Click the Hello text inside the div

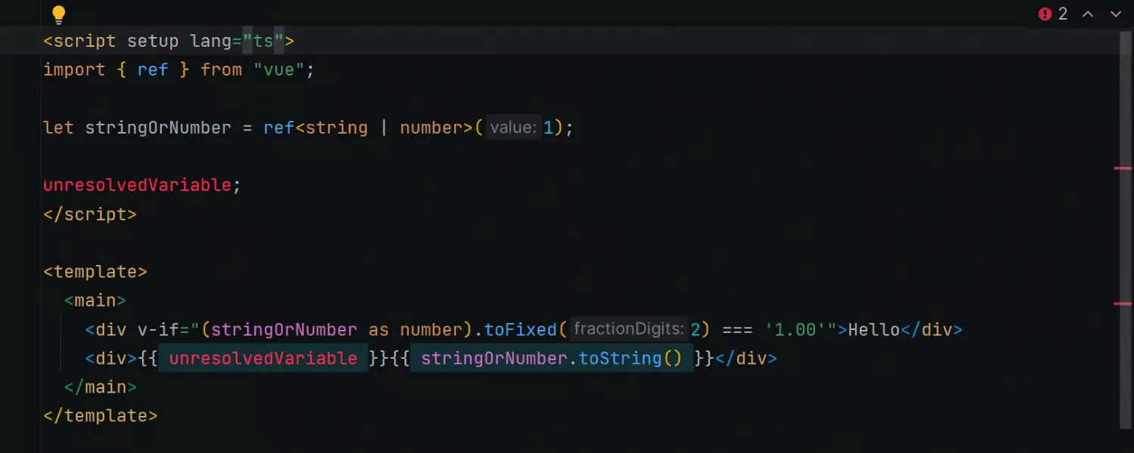(x=873, y=329)
